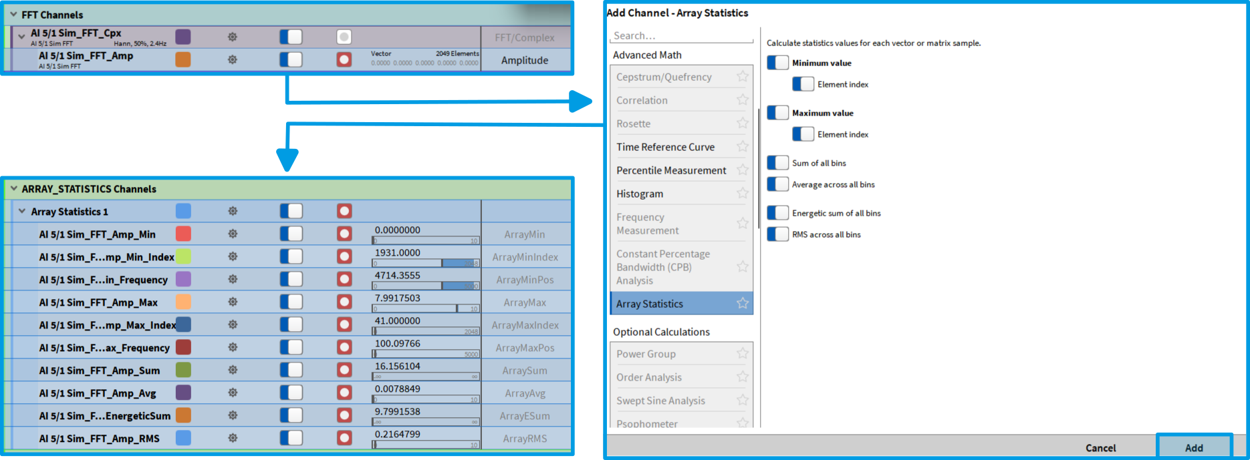Click store button for Sim_FFT_Amp_Avg channel
The height and width of the screenshot is (460, 1250).
point(344,393)
